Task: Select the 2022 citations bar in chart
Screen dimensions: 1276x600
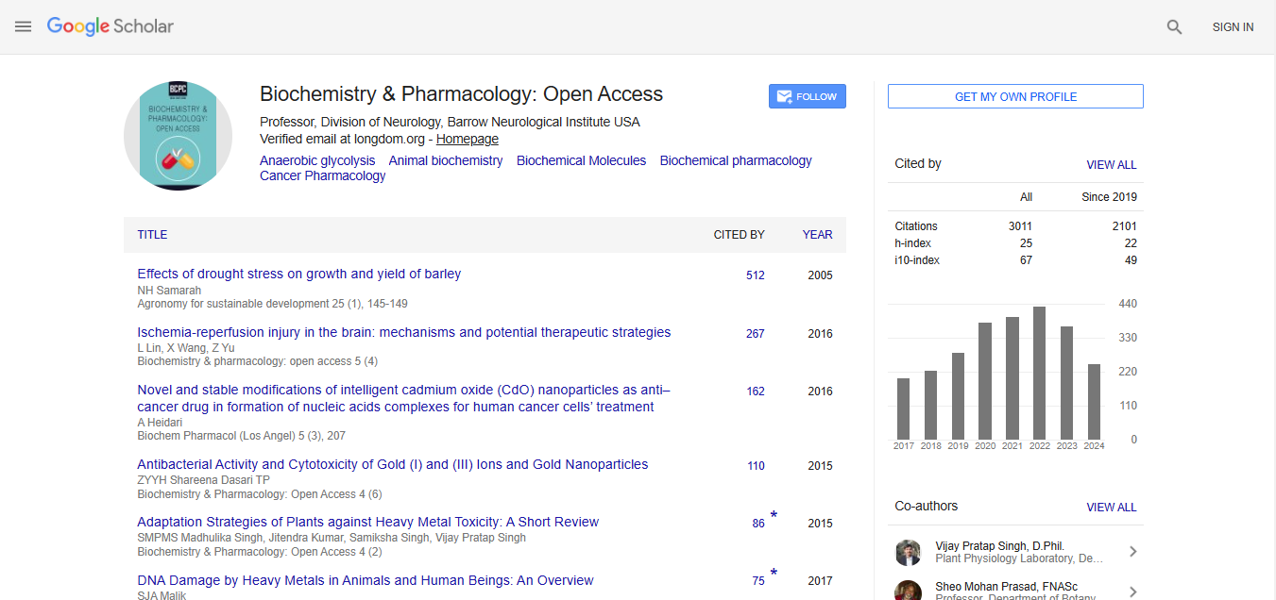Action: coord(1040,373)
